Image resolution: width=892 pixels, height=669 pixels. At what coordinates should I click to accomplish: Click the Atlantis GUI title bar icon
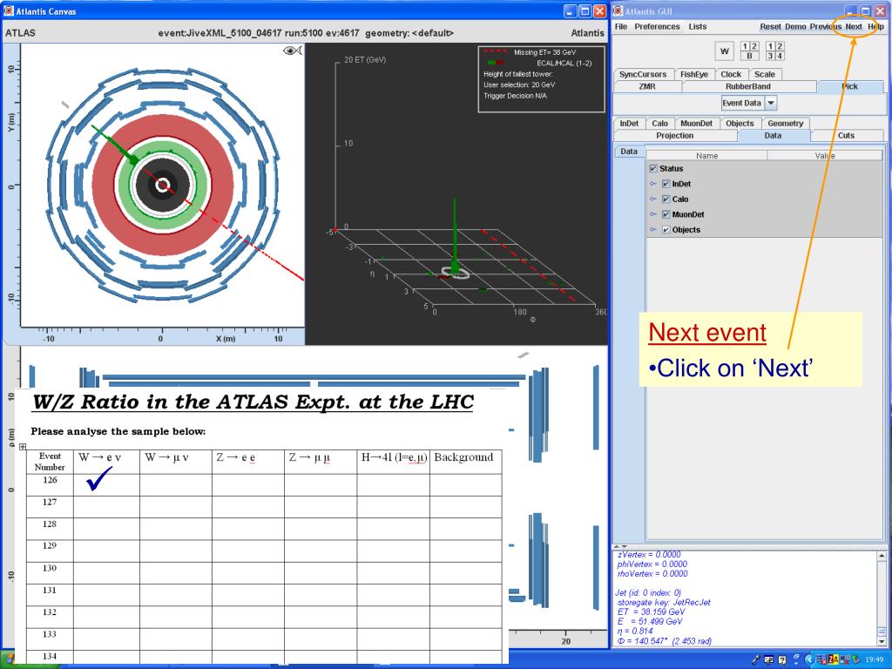point(618,10)
